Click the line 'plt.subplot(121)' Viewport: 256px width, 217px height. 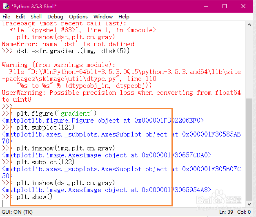[x=45, y=127]
